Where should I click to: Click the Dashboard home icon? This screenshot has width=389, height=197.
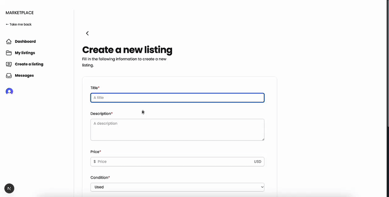point(9,42)
